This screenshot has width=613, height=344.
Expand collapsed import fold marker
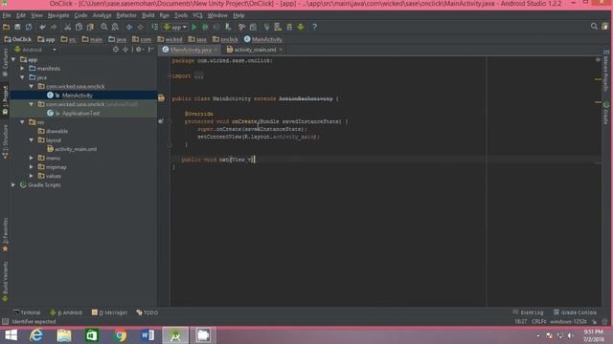pyautogui.click(x=170, y=76)
